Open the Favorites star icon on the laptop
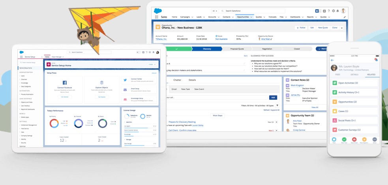Image resolution: width=388 pixels, height=185 pixels. 317,11
